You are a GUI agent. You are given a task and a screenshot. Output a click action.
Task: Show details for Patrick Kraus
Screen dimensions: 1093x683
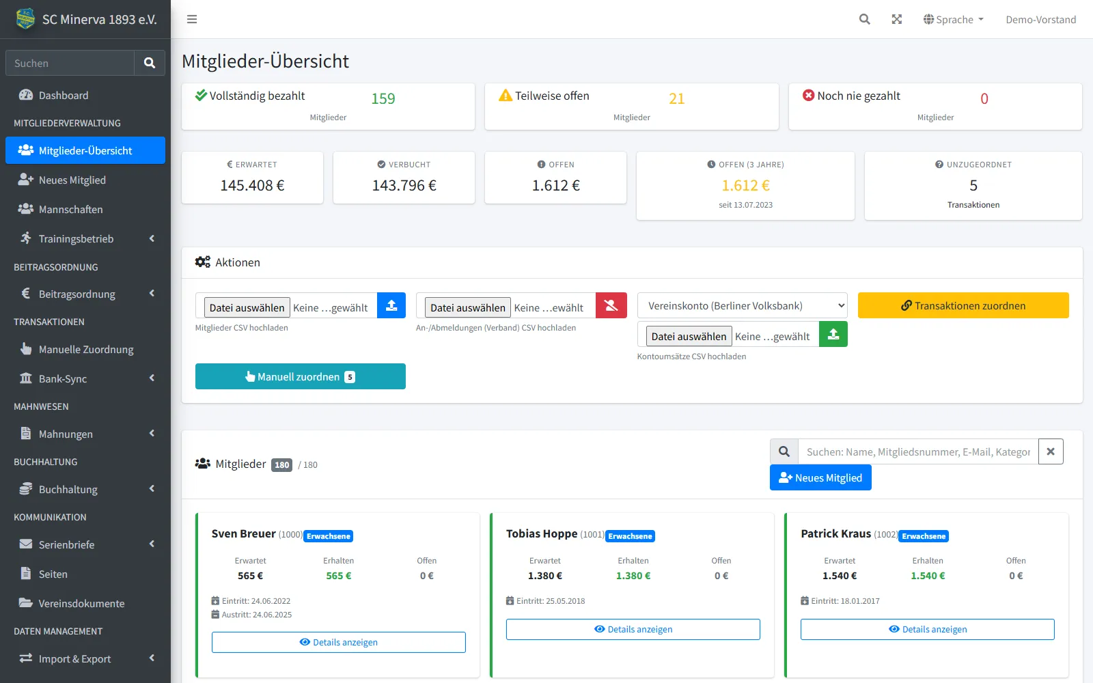tap(928, 629)
